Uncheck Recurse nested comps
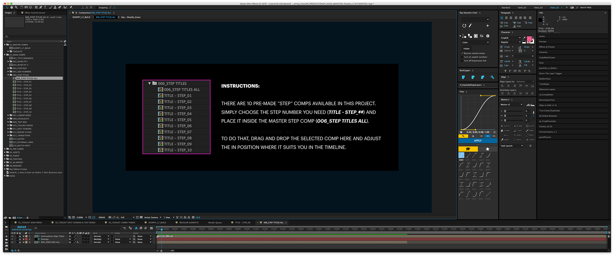The image size is (614, 256). pos(462,53)
